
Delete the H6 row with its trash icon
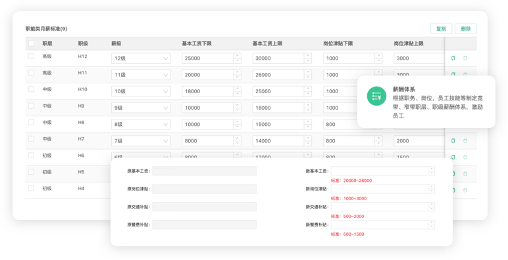tap(465, 157)
